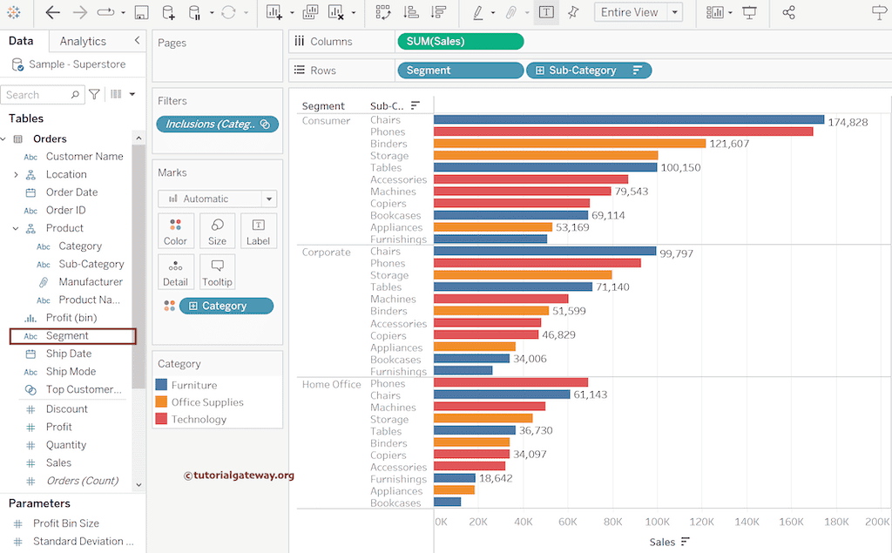Click the Presentation Mode icon

749,13
